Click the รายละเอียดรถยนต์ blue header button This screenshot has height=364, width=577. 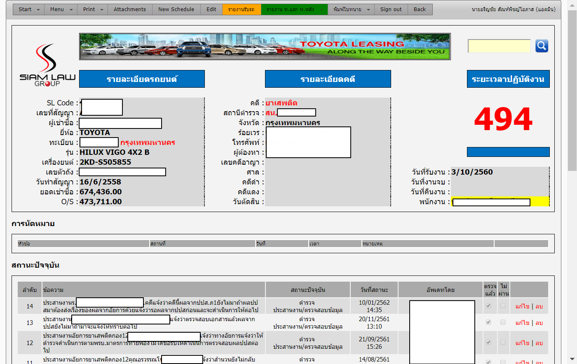[142, 79]
